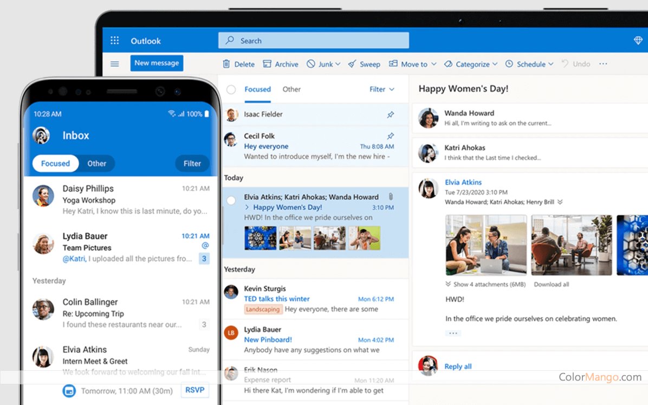Click the Sweep broom icon
The image size is (648, 405).
pyautogui.click(x=352, y=64)
